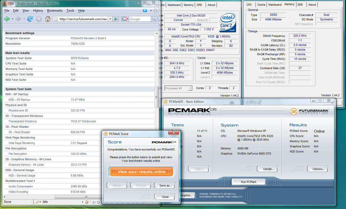Click Save as... in the PCMark Score dialog
The image size is (346, 209).
(x=165, y=186)
